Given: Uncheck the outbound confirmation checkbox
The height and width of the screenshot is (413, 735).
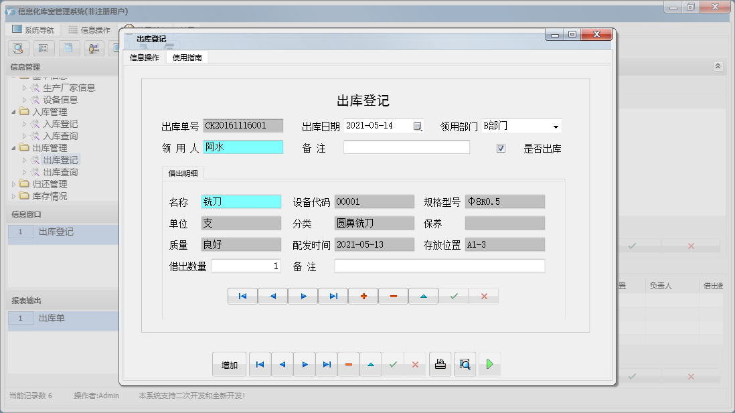Looking at the screenshot, I should (501, 148).
